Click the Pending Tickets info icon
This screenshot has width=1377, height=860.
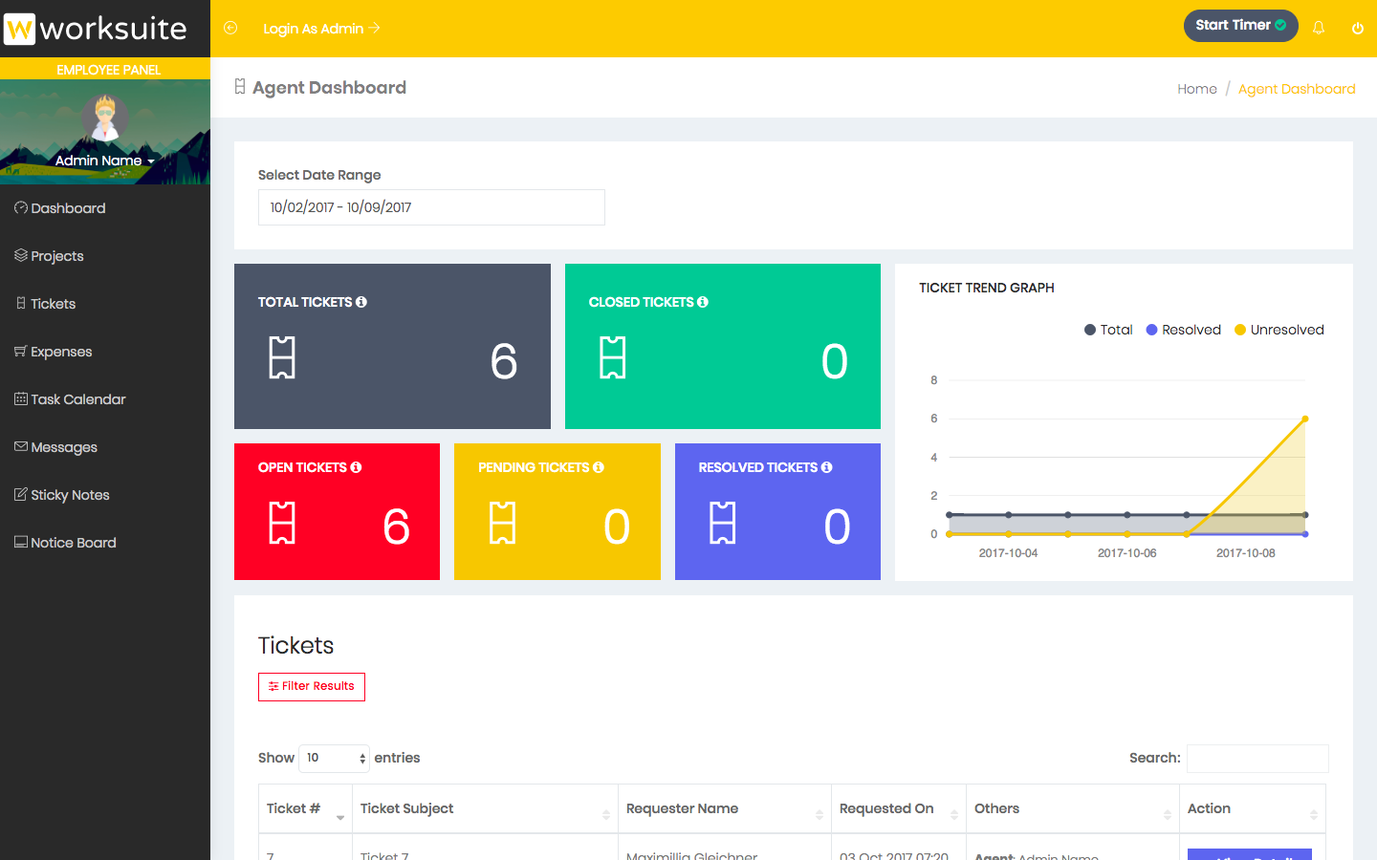click(x=599, y=467)
